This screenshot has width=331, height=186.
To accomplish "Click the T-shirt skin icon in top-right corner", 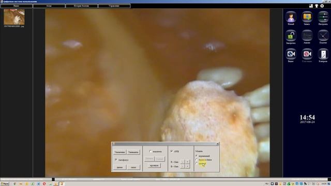I will point(317,6).
